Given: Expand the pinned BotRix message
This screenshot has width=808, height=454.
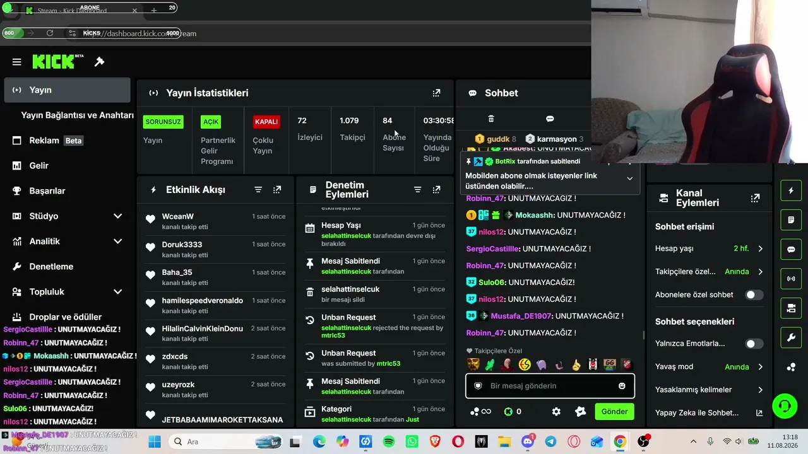Looking at the screenshot, I should (629, 178).
